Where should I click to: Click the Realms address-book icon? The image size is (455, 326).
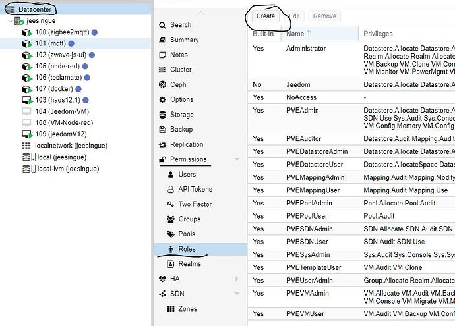pyautogui.click(x=171, y=264)
